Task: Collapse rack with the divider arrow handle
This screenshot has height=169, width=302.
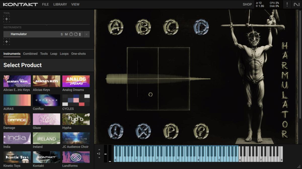Action: click(x=47, y=24)
